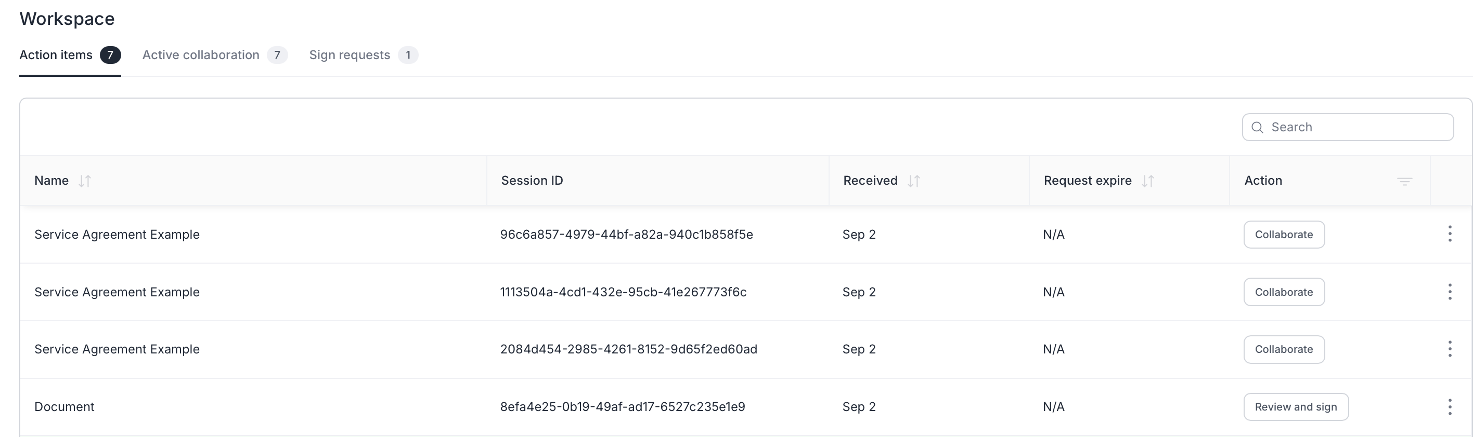The width and height of the screenshot is (1473, 437).
Task: Sort the table by Name column
Action: [x=85, y=181]
